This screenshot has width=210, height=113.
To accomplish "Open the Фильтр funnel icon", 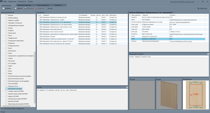I will [46, 8].
